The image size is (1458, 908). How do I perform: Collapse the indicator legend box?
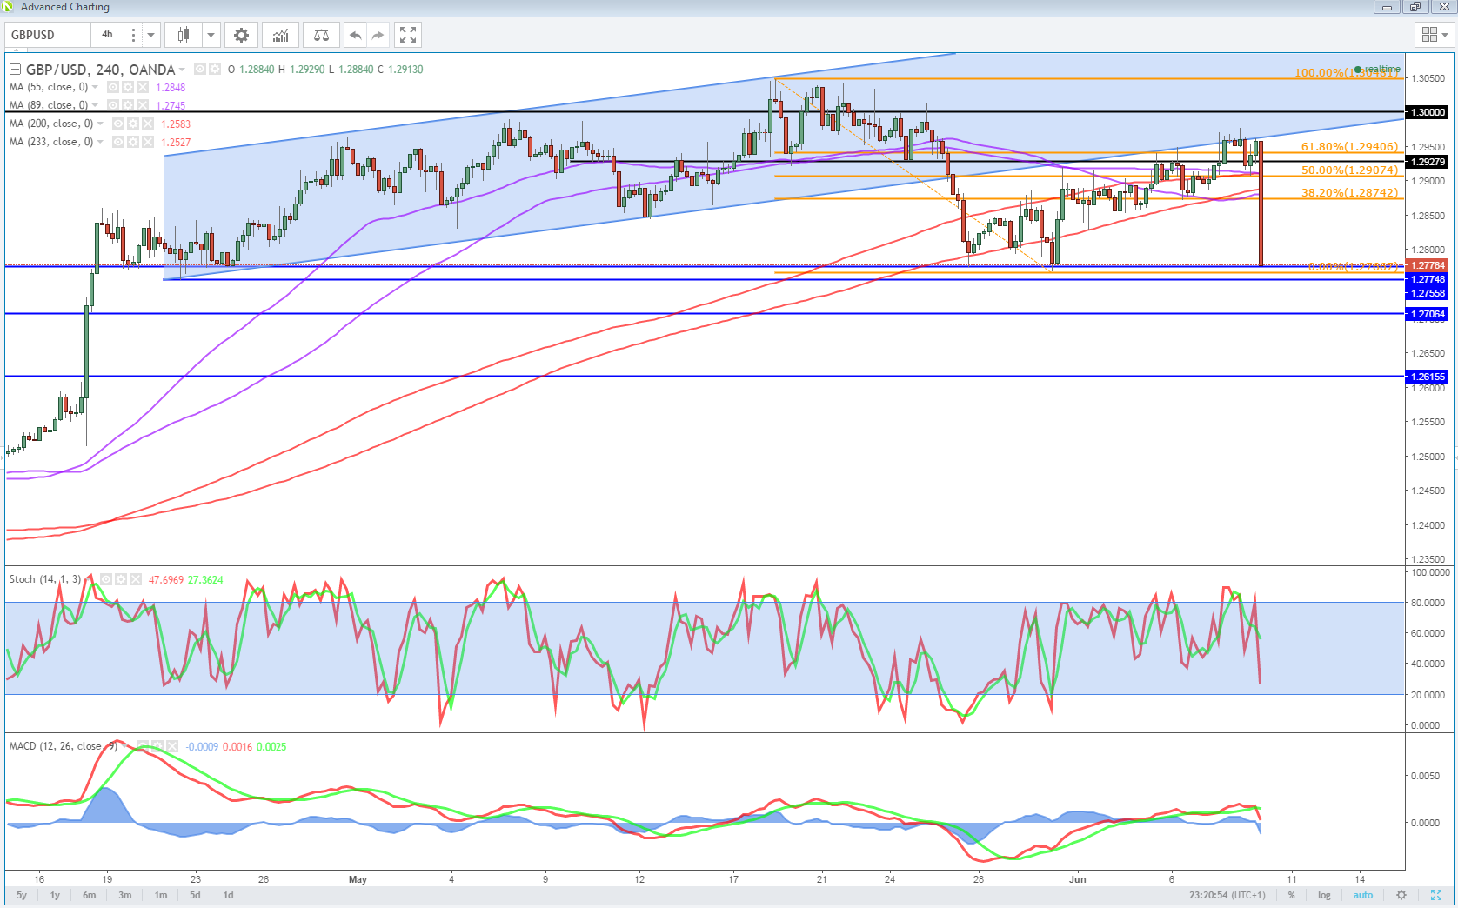pyautogui.click(x=15, y=69)
